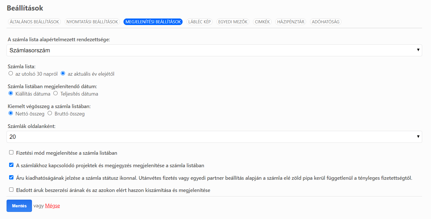Click 'Kiemelt végösszeg a számla listában:' label
431x219 pixels.
49,106
